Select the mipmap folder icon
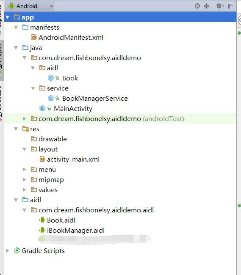The height and width of the screenshot is (275, 241). (x=34, y=180)
